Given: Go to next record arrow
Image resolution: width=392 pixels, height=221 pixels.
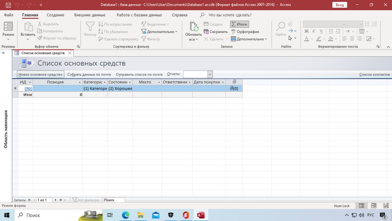Looking at the screenshot, I should [55, 200].
